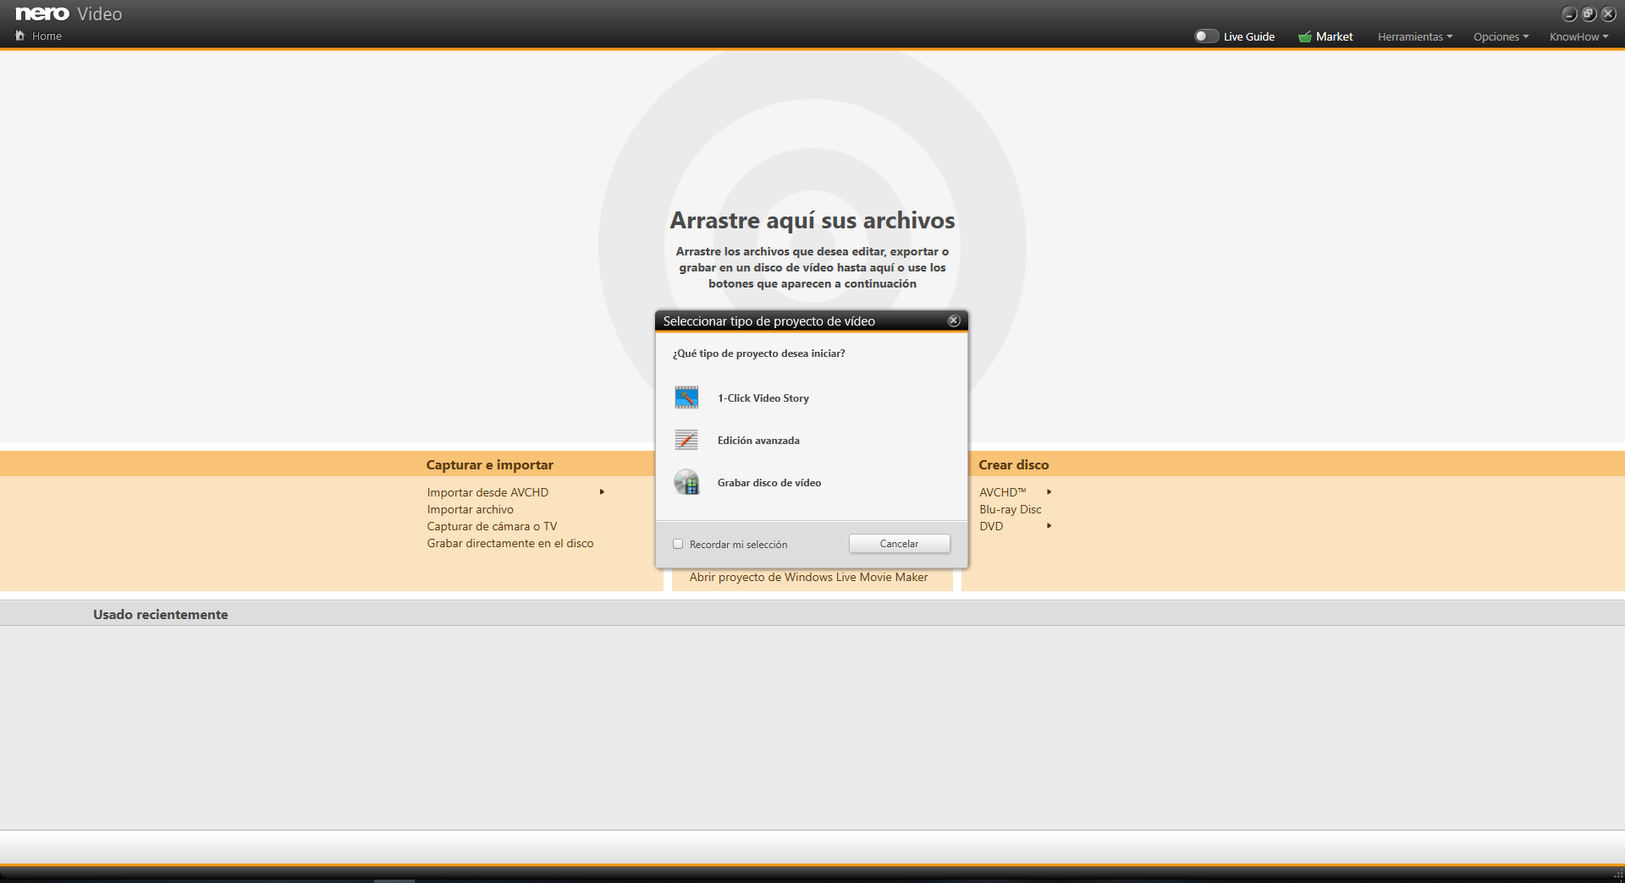This screenshot has width=1625, height=883.
Task: Close the Seleccionar tipo de proyecto dialog
Action: pyautogui.click(x=954, y=321)
